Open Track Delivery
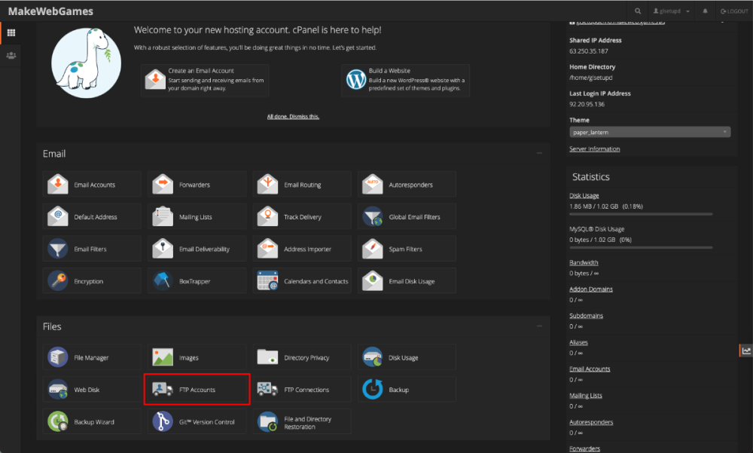This screenshot has height=453, width=753. pos(301,216)
